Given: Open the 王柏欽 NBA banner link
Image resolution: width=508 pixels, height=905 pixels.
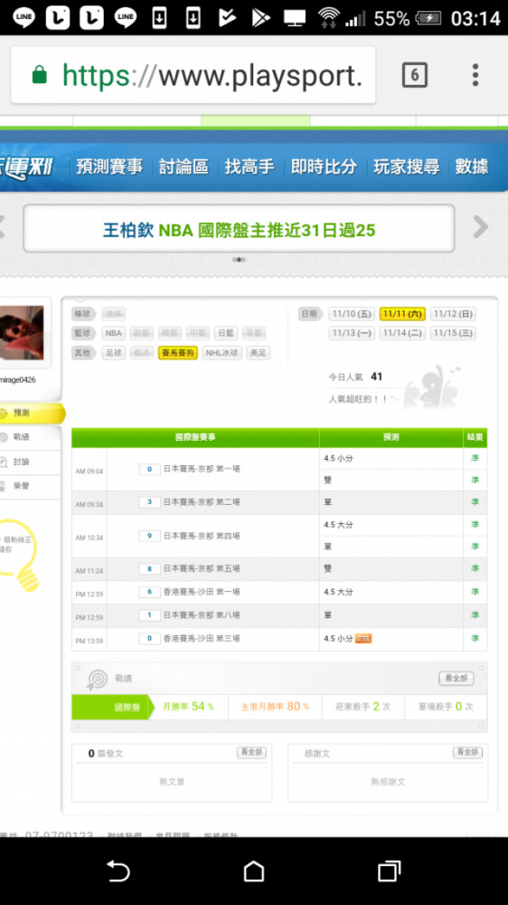Looking at the screenshot, I should click(239, 230).
